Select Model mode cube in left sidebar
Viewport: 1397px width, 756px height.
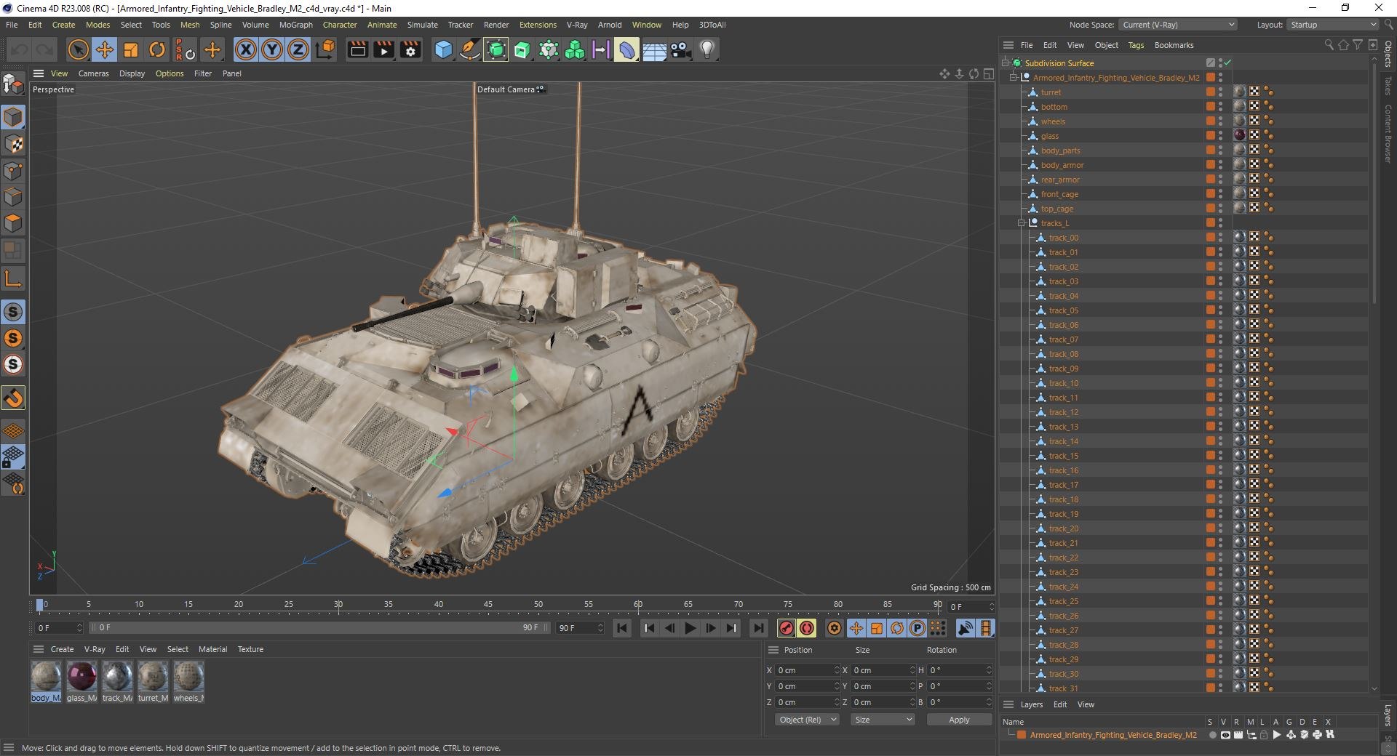13,117
